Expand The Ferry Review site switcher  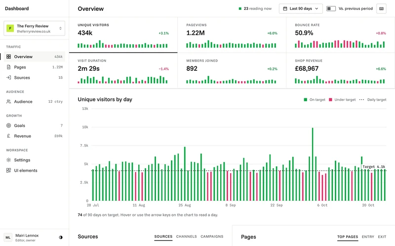coord(34,29)
